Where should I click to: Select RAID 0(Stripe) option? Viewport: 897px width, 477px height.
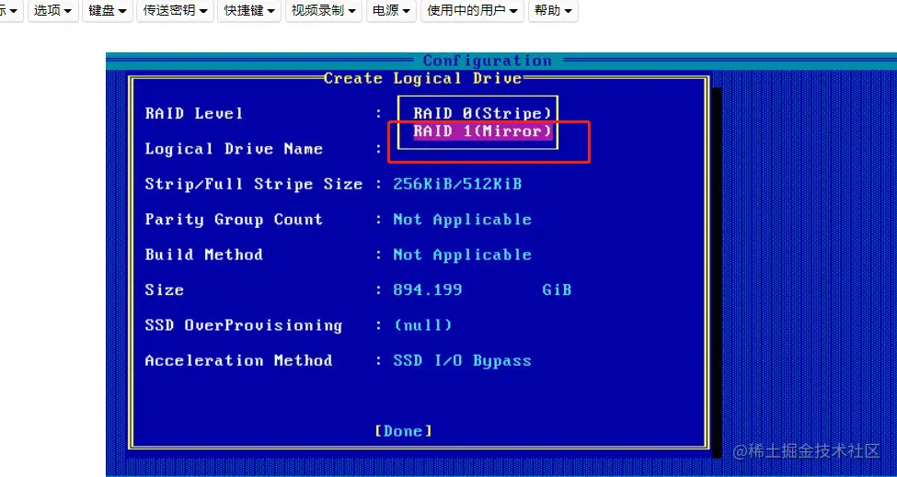(x=482, y=113)
